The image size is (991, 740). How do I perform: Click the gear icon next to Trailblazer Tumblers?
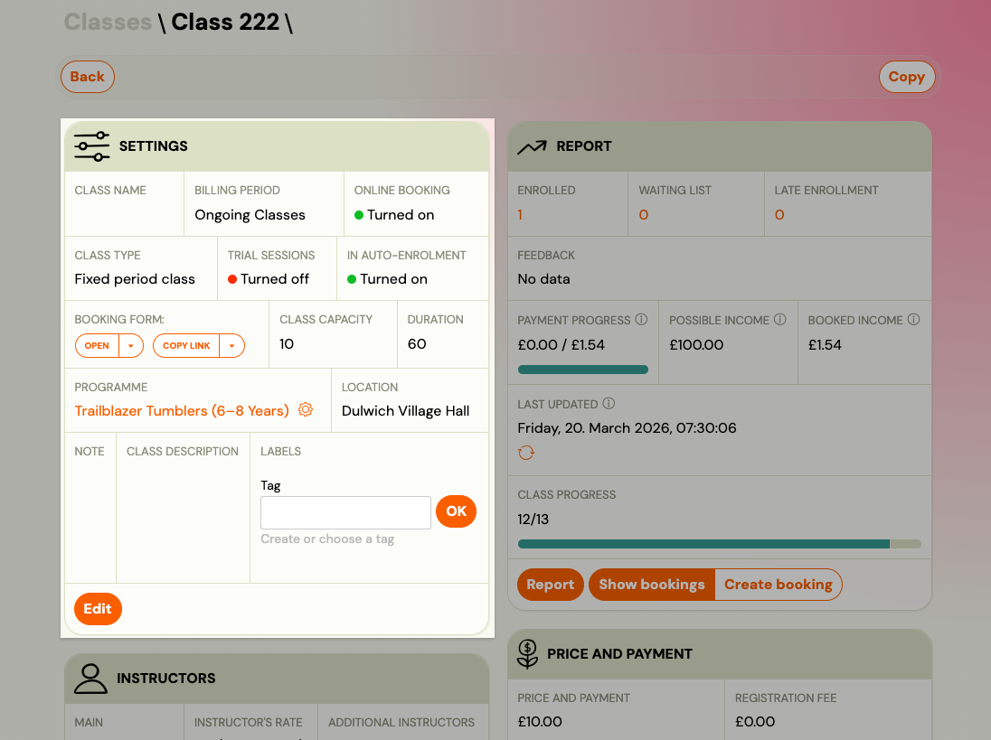click(x=306, y=410)
